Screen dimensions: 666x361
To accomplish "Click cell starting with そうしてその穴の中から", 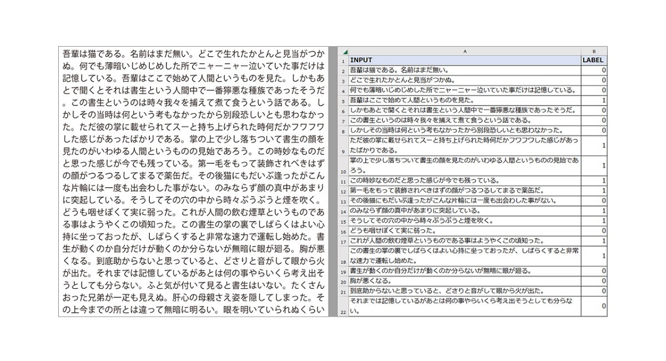I will (x=465, y=221).
